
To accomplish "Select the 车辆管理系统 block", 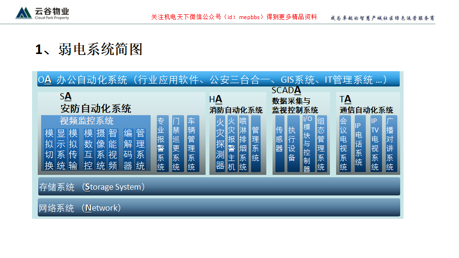I will click(192, 143).
